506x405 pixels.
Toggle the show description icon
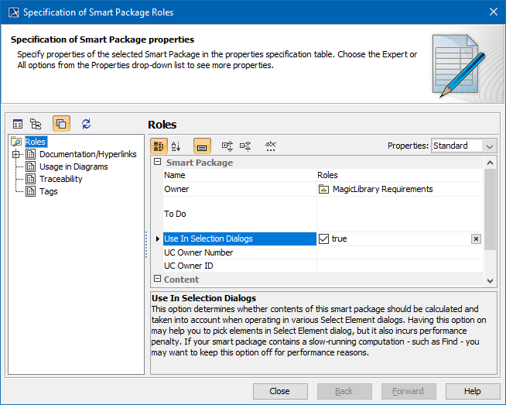click(x=201, y=146)
